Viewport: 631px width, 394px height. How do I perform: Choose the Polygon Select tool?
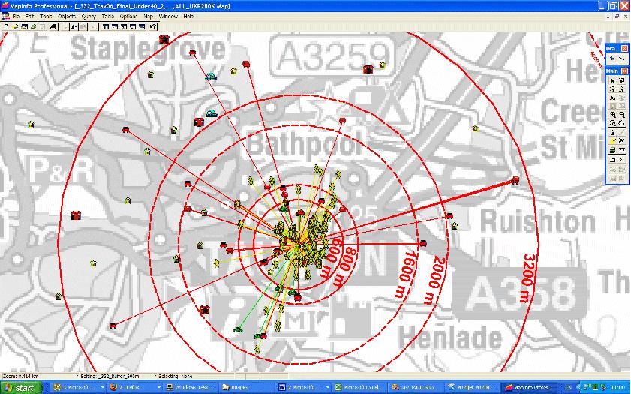[x=622, y=89]
